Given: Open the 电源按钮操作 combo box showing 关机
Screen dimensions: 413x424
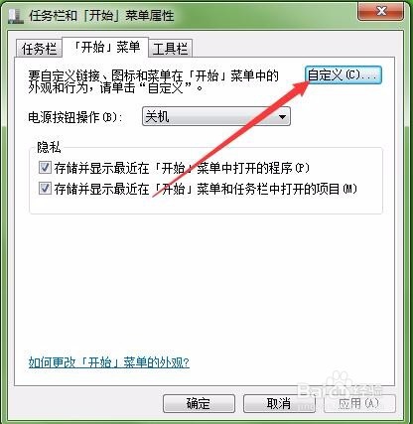Looking at the screenshot, I should [216, 116].
